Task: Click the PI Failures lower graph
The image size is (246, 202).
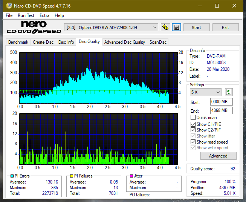Action: point(98,139)
